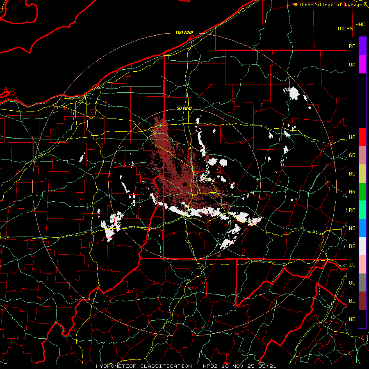This screenshot has height=369, width=369.
Task: Click the HYDROMETEOR CLASSIFICATION title text
Action: tap(144, 366)
